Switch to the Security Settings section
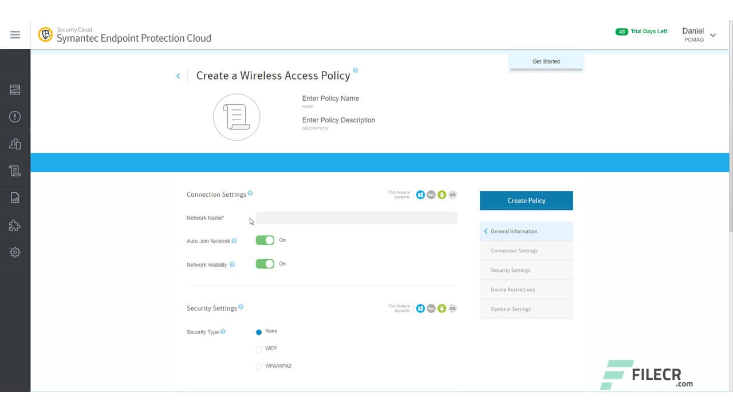The image size is (733, 412). pos(510,270)
